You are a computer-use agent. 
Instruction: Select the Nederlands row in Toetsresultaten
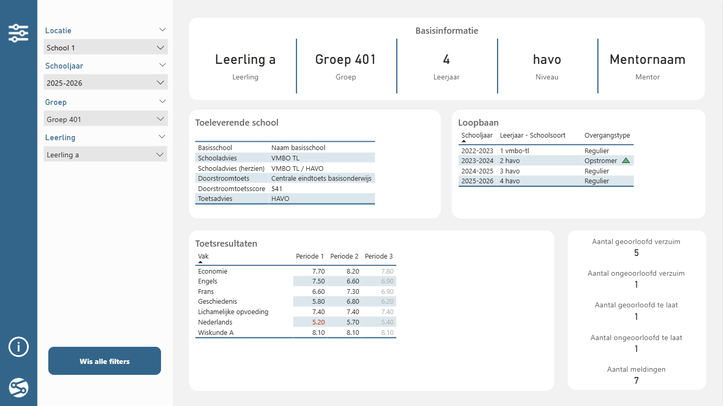point(296,322)
